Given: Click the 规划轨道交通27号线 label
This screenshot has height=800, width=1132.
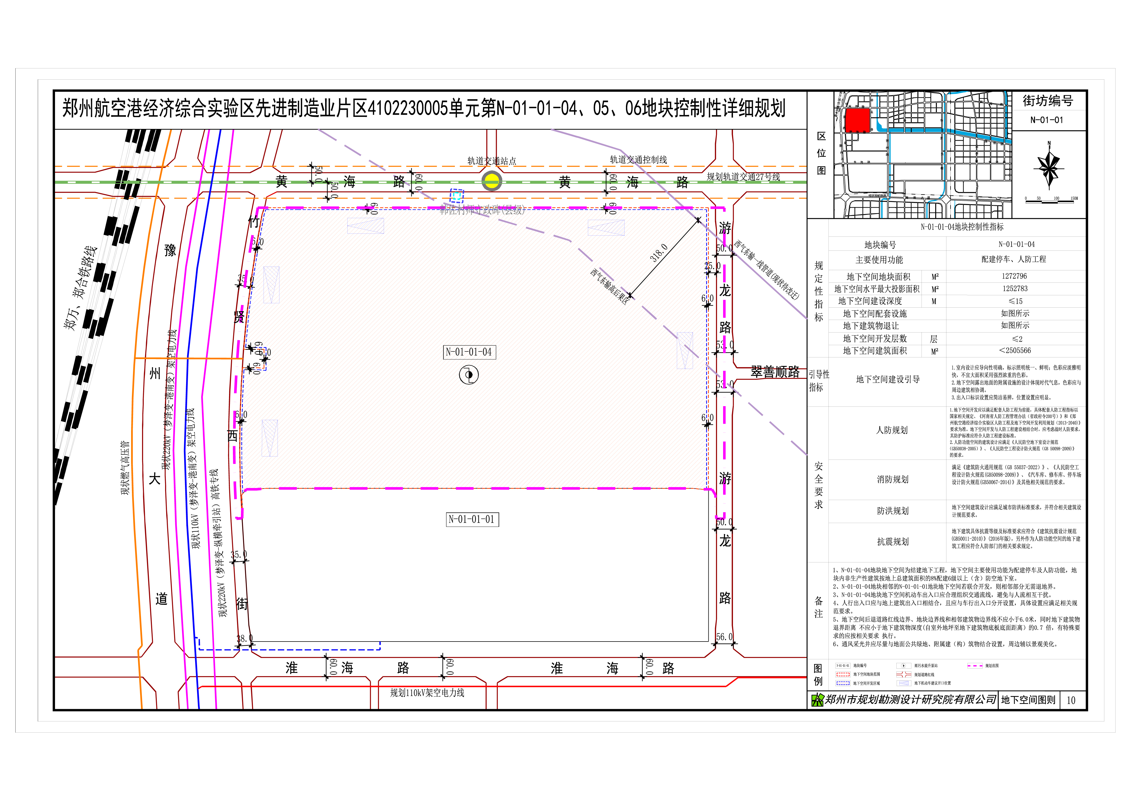Looking at the screenshot, I should (x=743, y=177).
